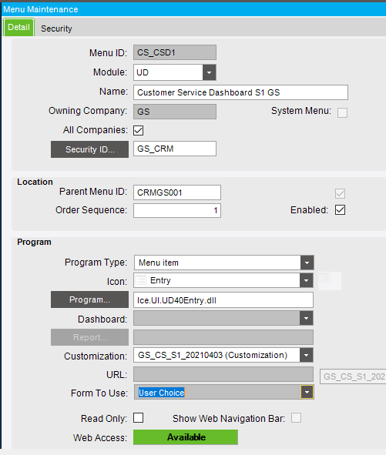Click the Security ID... button

pos(89,149)
